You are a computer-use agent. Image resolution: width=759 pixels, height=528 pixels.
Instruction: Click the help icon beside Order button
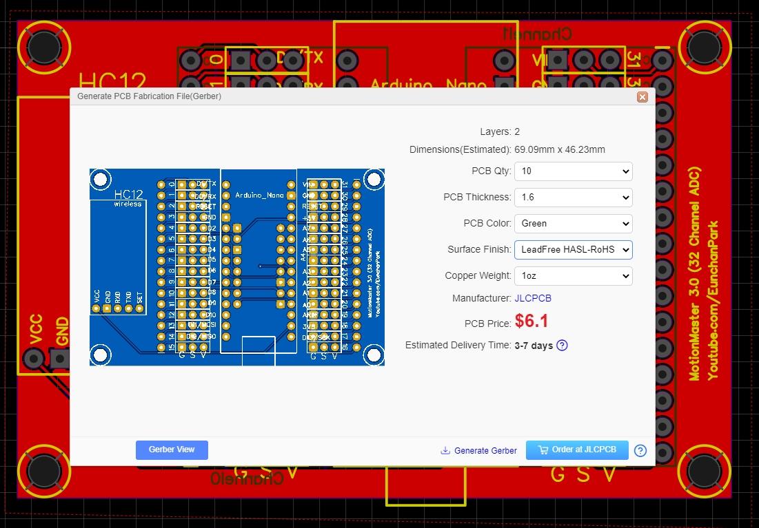(640, 451)
